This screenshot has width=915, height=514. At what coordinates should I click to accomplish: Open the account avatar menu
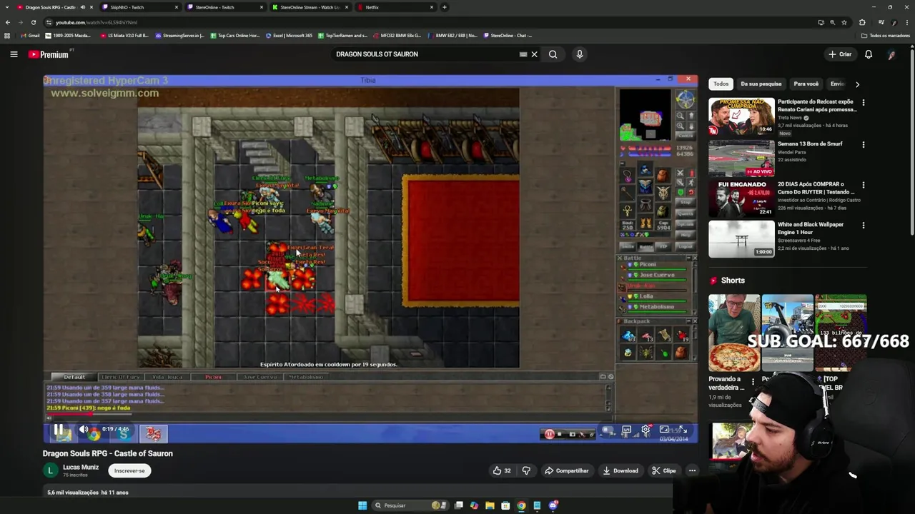pos(891,54)
